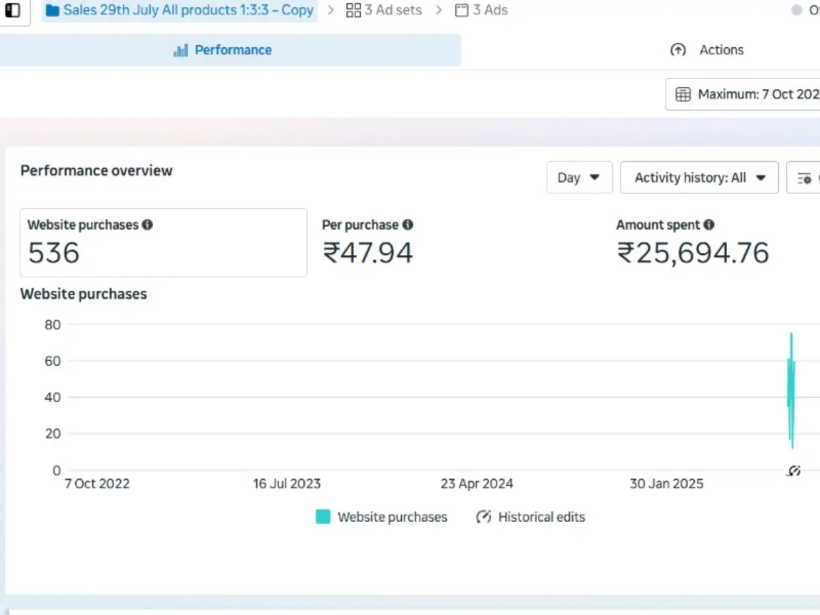Click the historical edits marker on chart
The height and width of the screenshot is (615, 820).
coord(793,471)
